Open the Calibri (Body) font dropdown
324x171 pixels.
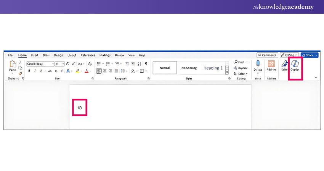tap(53, 64)
